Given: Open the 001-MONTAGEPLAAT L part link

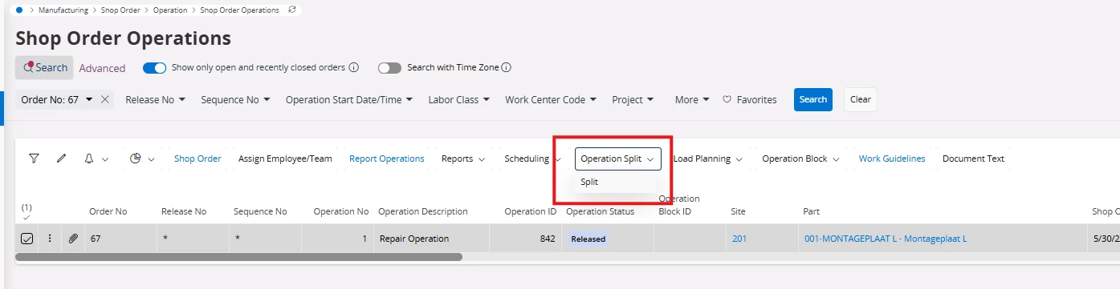Looking at the screenshot, I should (886, 239).
